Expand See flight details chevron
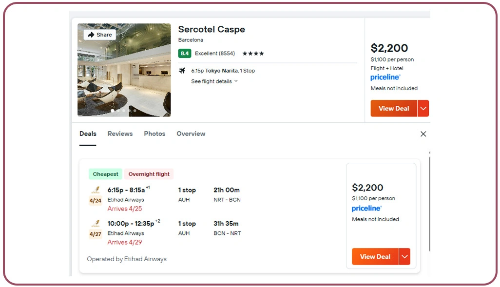Viewport: 500px width, 287px height. tap(236, 81)
